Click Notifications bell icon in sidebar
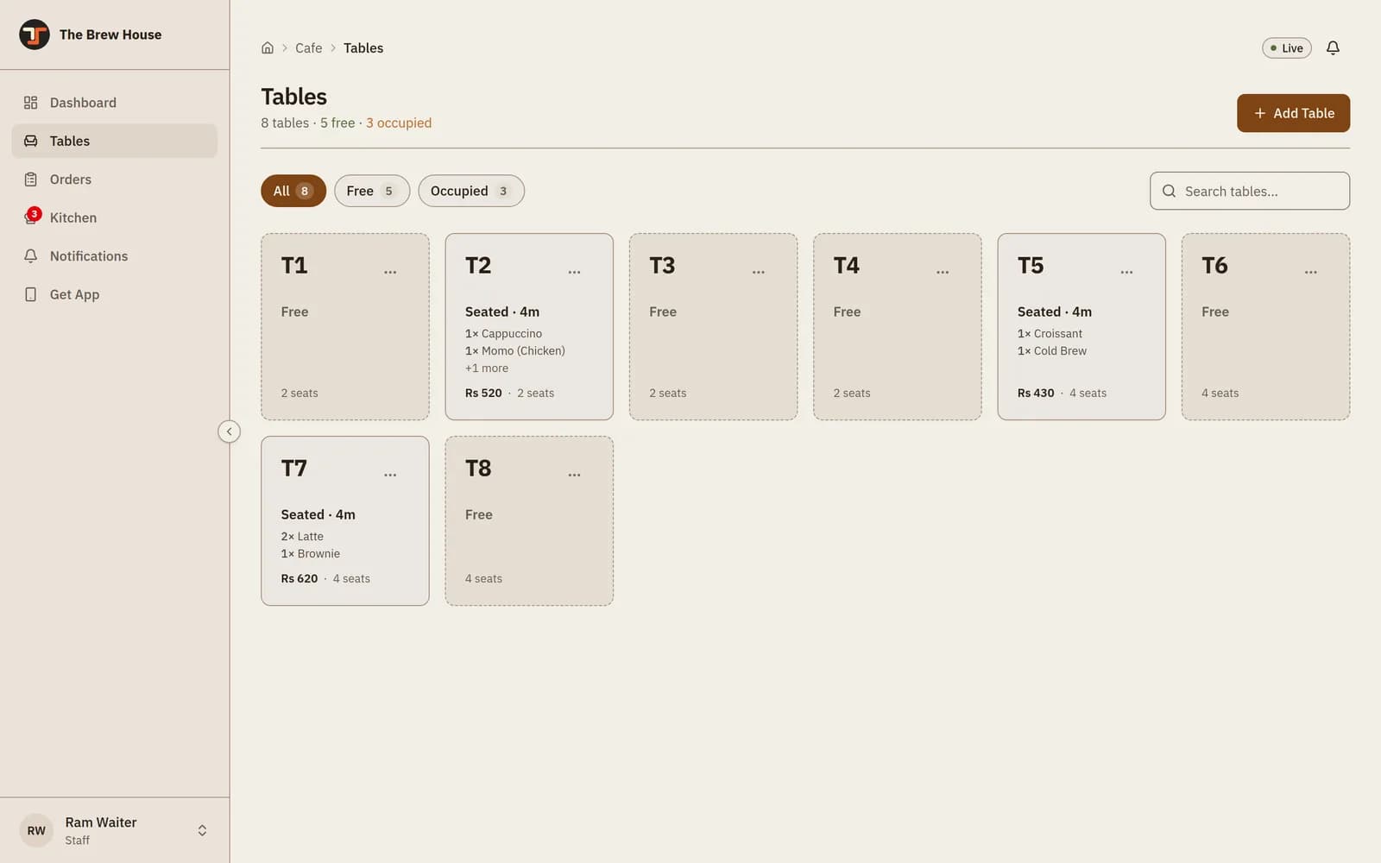1381x863 pixels. [x=31, y=256]
